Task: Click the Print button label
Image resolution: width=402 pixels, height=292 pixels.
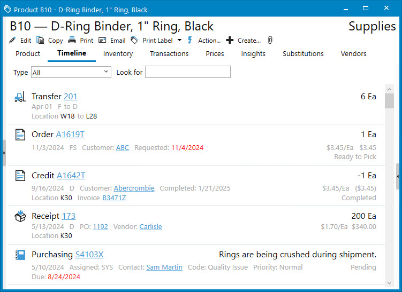Action: coord(87,41)
